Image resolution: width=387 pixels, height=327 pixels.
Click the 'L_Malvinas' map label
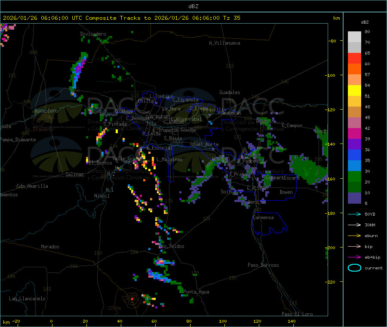(x=169, y=159)
